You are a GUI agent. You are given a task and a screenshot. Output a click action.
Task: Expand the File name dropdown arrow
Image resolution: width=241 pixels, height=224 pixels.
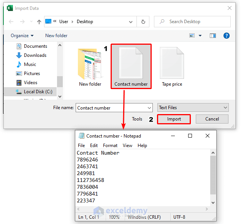click(x=149, y=108)
